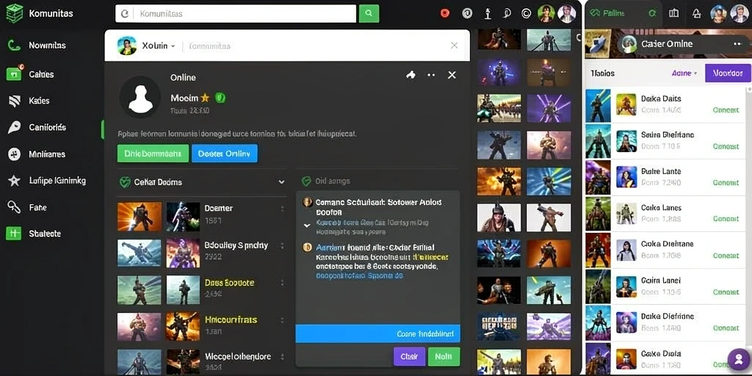Toggle the Oid aomgs shield checkbox

(306, 181)
